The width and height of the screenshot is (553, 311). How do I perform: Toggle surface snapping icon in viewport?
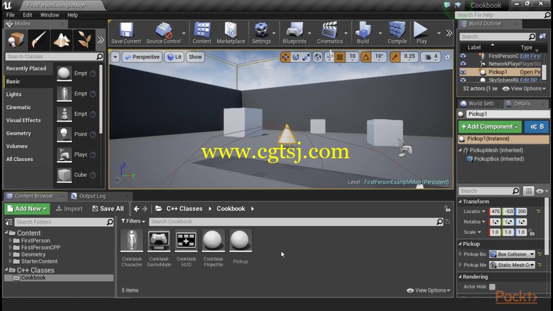[329, 57]
